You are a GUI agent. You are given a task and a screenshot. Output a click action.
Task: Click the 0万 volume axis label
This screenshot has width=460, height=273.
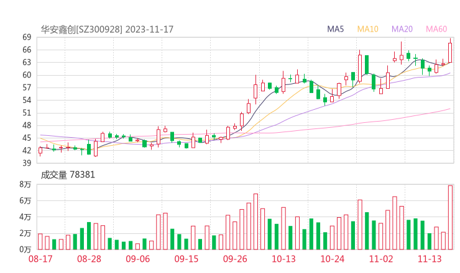[x=25, y=249]
